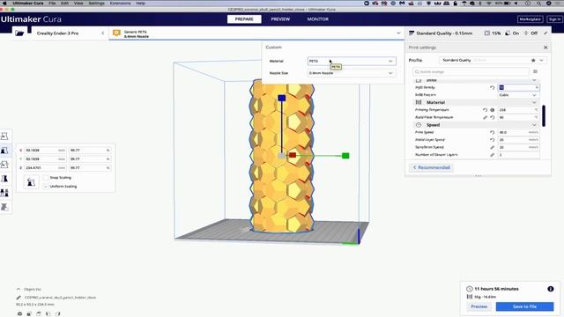This screenshot has width=564, height=317.
Task: Collapse the Material settings section
Action: 534,102
